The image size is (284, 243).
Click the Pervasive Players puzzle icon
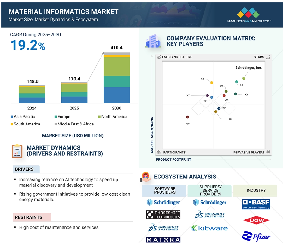pyautogui.click(x=268, y=152)
